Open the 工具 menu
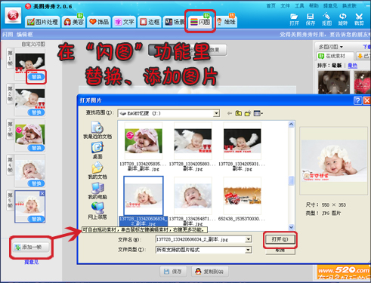Screen dimensions: 371x283 tap(299, 5)
